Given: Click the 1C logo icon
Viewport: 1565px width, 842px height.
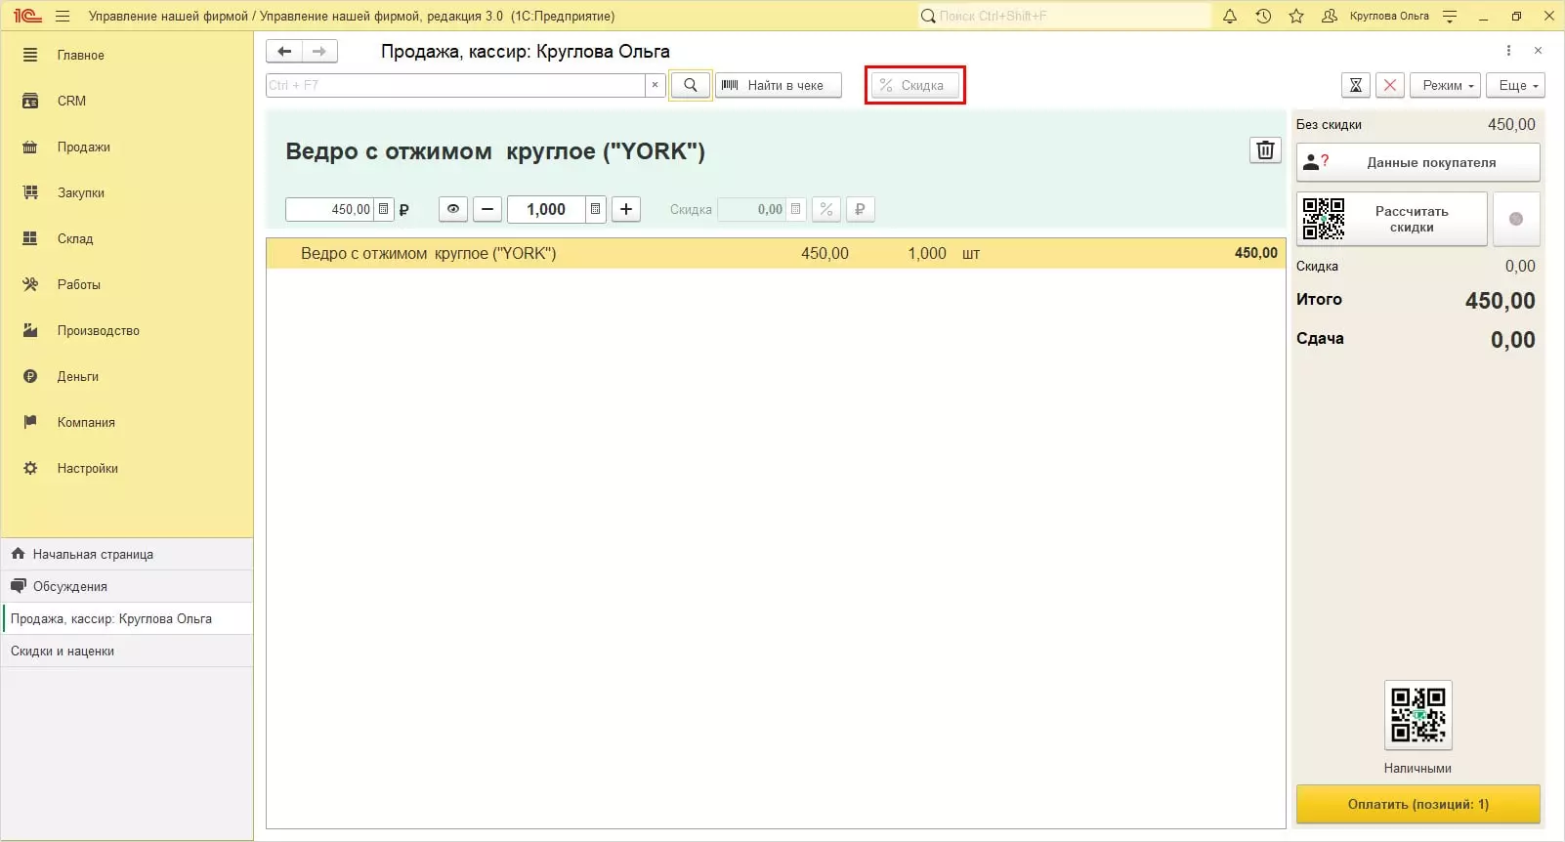Looking at the screenshot, I should [27, 16].
